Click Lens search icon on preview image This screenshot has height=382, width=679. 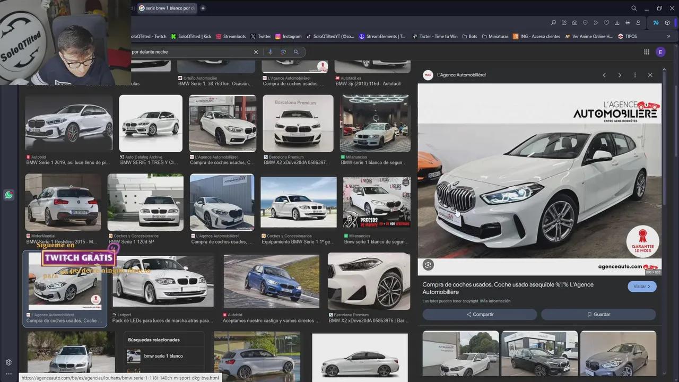coord(428,265)
